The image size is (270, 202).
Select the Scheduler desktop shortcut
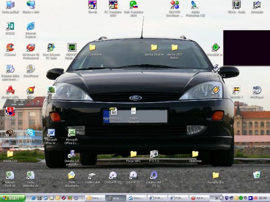click(257, 5)
